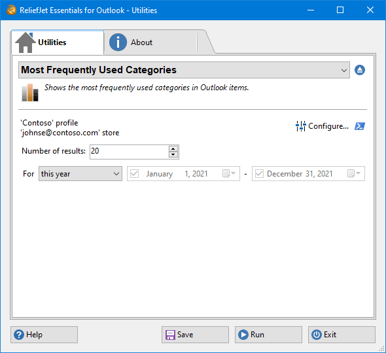Toggle the January 1, 2021 start date checkbox
Image resolution: width=386 pixels, height=353 pixels.
[134, 174]
